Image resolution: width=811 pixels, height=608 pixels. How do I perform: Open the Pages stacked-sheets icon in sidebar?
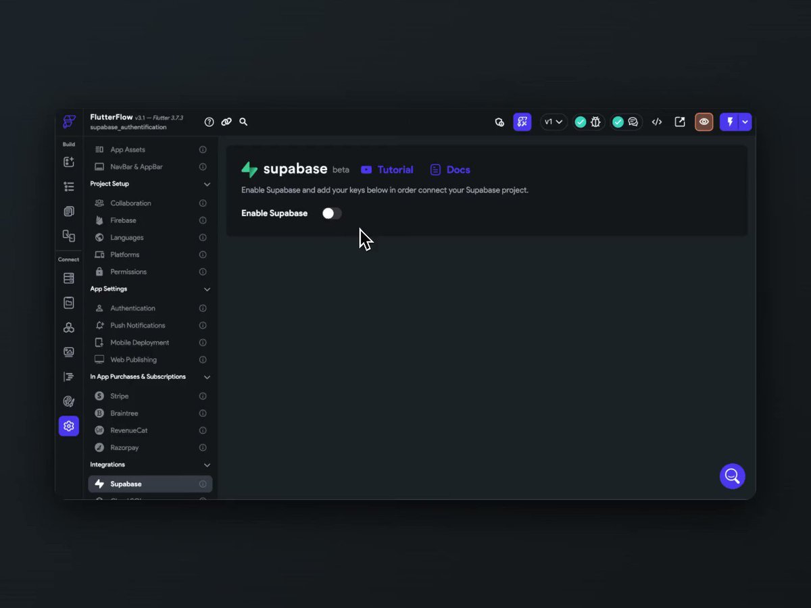[x=69, y=211]
